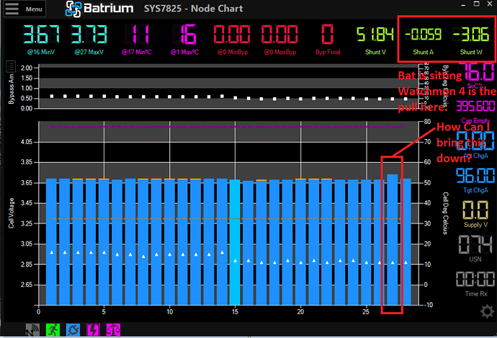Maximize the Batrium window
497x338 pixels.
coord(476,4)
